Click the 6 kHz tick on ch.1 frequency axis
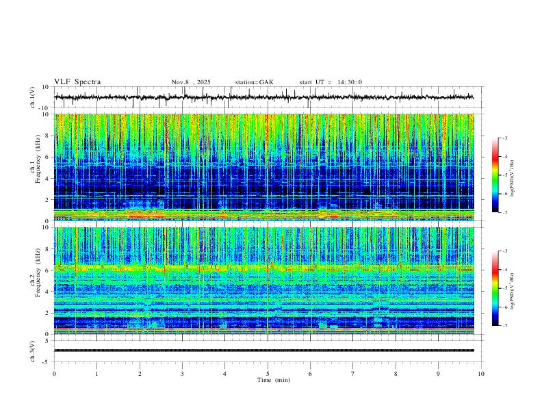 (47, 157)
